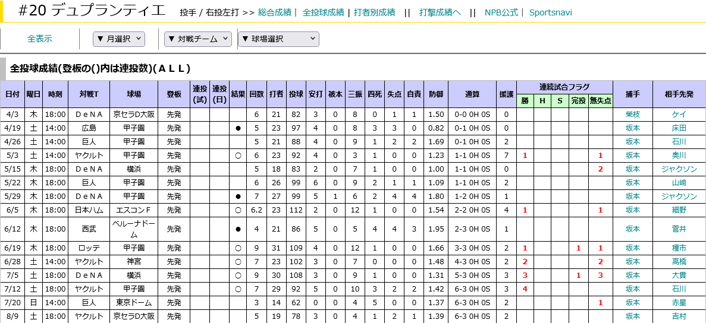This screenshot has height=323, width=706.
Task: Click opposing starter ケイ link
Action: pos(679,115)
